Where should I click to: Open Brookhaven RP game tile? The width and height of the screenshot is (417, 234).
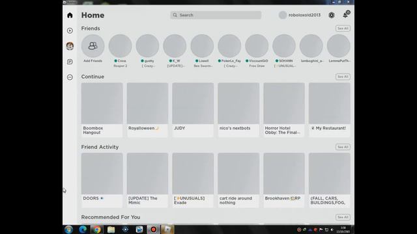284,180
